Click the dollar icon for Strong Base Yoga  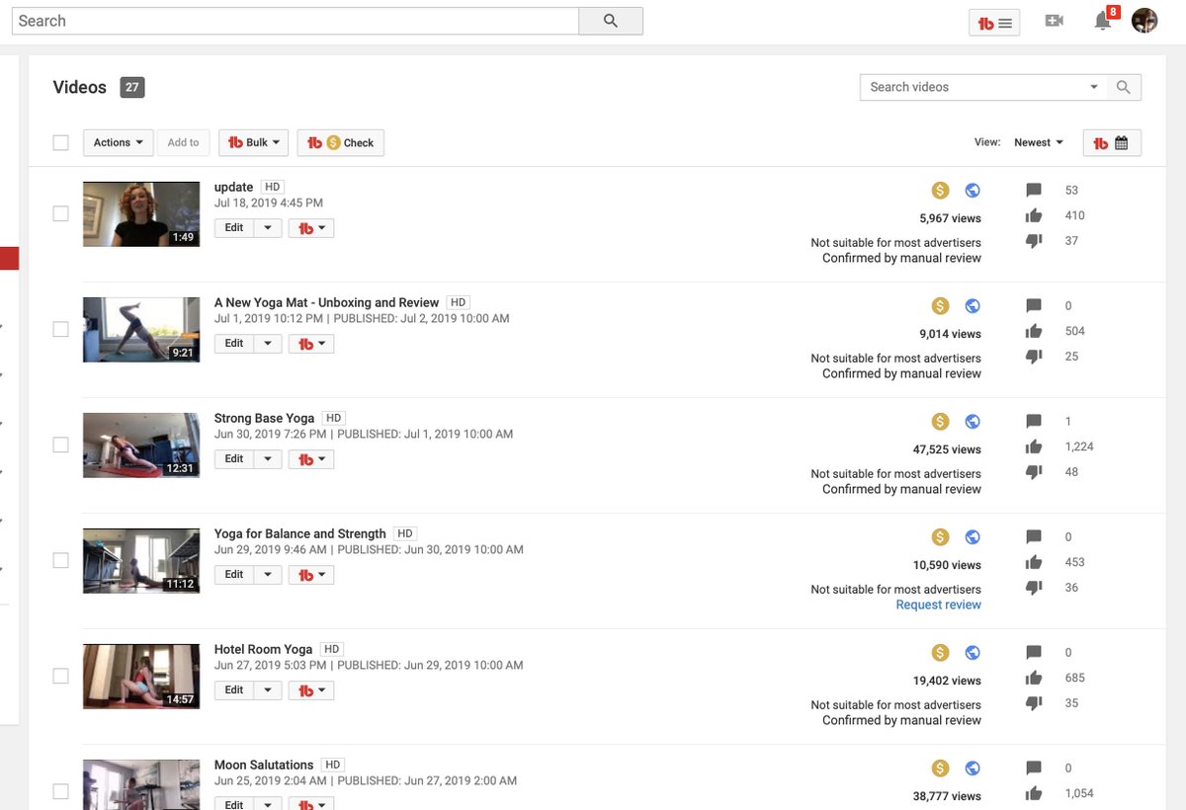tap(941, 422)
